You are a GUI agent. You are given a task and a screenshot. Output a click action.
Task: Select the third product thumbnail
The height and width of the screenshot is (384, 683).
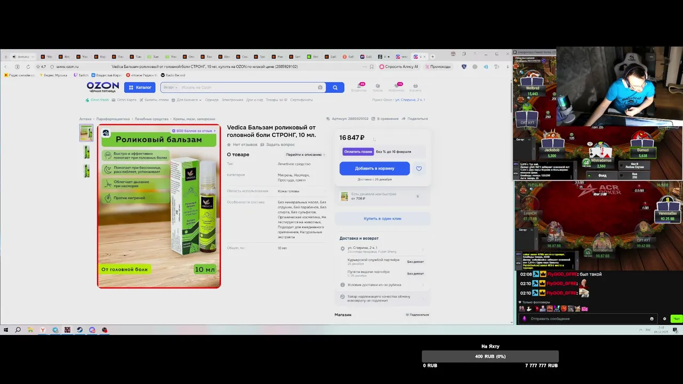click(x=86, y=171)
